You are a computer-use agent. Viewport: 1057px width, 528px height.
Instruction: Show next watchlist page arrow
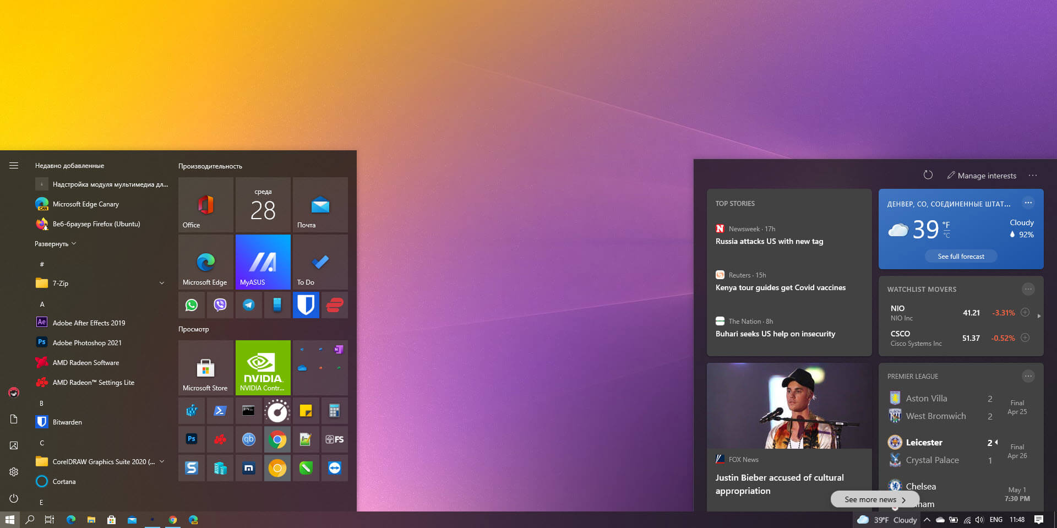(1039, 316)
